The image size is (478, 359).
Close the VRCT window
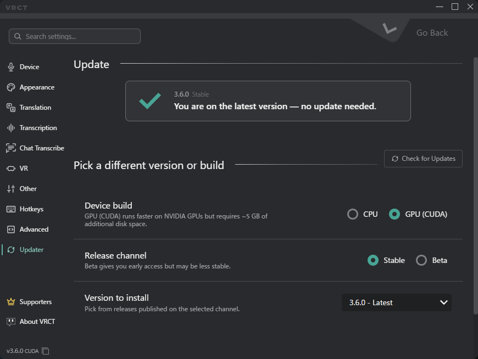(x=470, y=7)
